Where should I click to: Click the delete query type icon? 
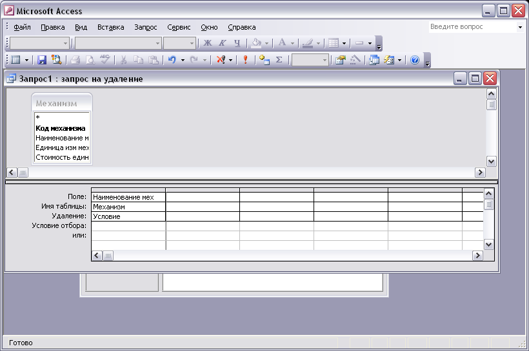221,60
